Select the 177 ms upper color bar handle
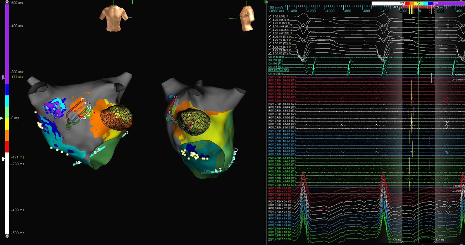The height and width of the screenshot is (245, 465). coord(4,78)
